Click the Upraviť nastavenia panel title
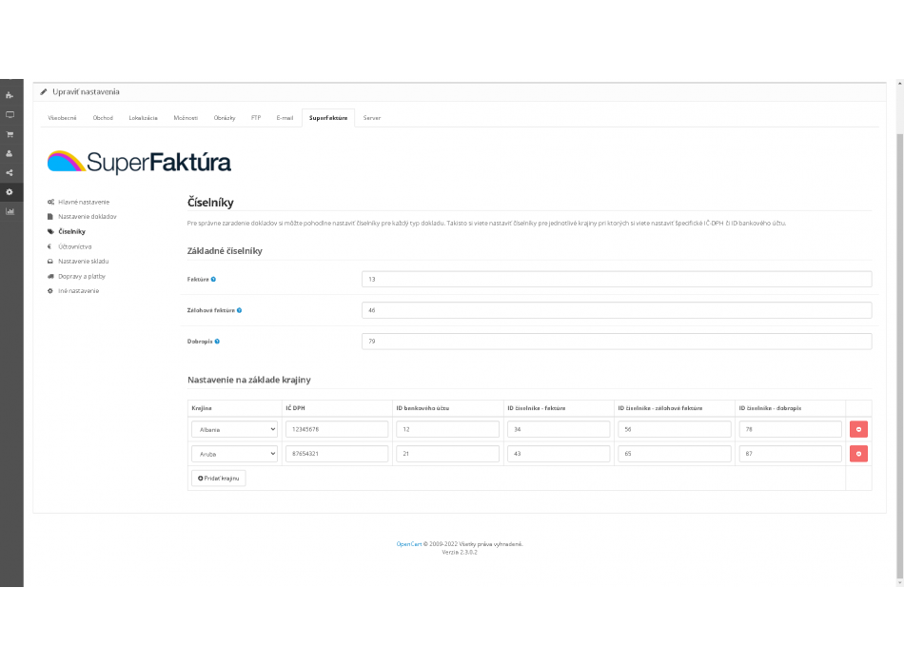Screen dimensions: 904x666 86,91
